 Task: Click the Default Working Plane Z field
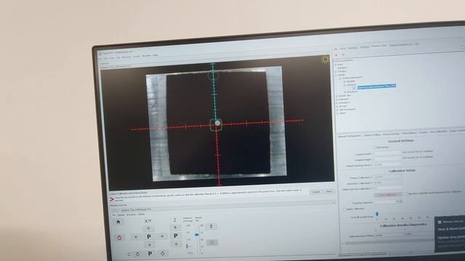[x=387, y=165]
